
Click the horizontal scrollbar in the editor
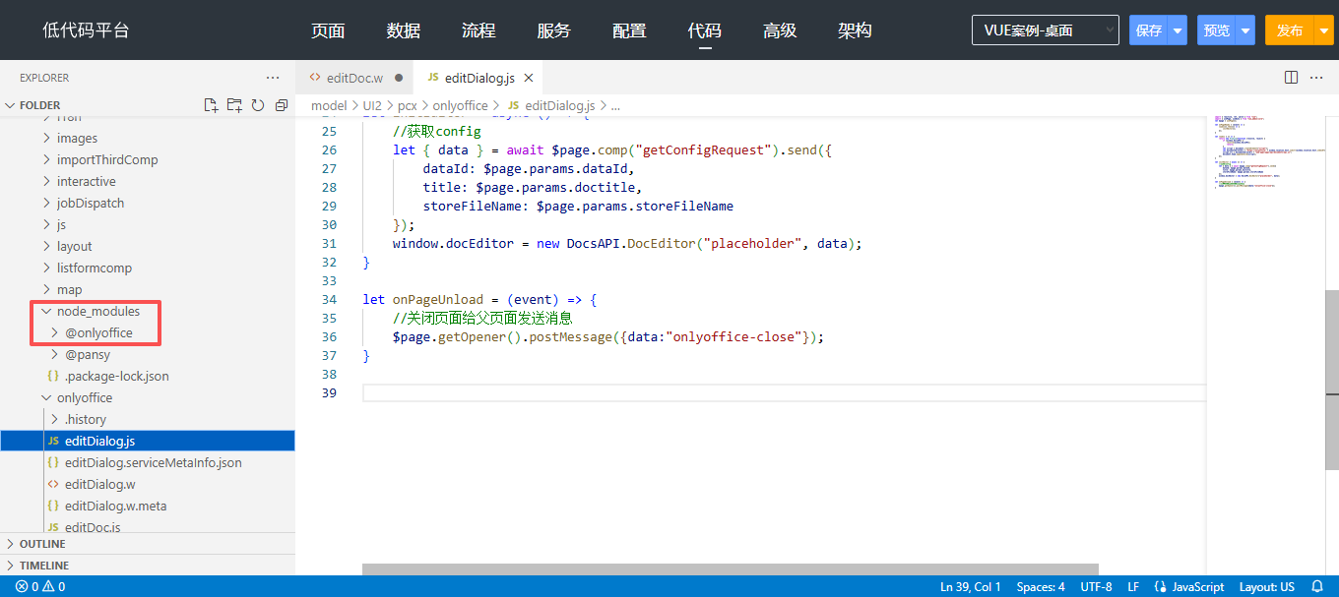pos(730,569)
